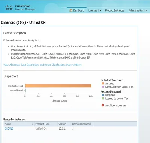Screen dimensions: 150x143
Task: Click the orange Installed bar in chart
Action: pyautogui.click(x=58, y=86)
